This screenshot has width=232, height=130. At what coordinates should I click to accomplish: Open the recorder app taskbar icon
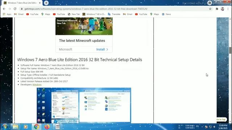58,127
